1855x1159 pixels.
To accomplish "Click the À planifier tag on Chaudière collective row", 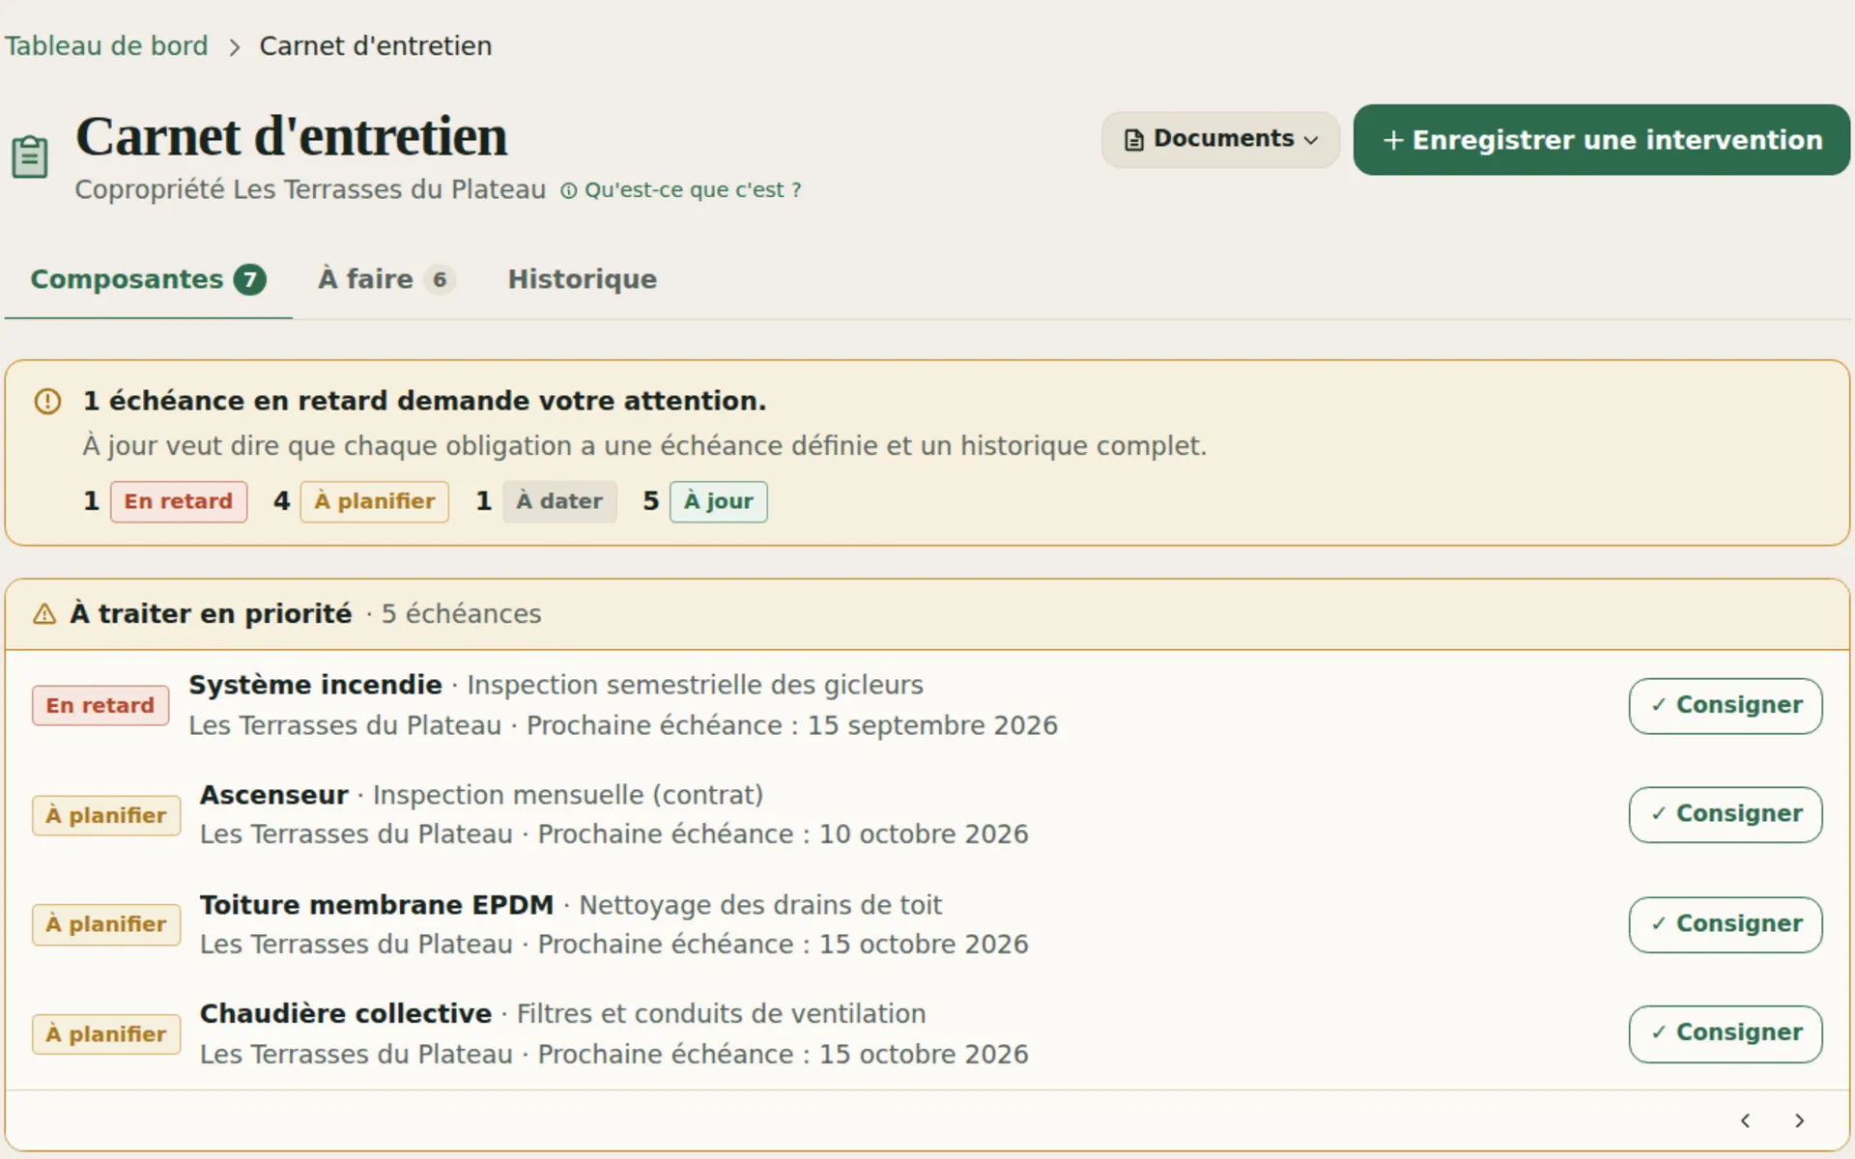I will [106, 1034].
